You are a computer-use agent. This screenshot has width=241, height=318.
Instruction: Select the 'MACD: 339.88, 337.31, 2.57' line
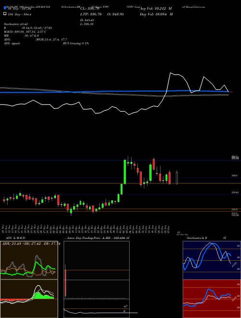pos(24,32)
